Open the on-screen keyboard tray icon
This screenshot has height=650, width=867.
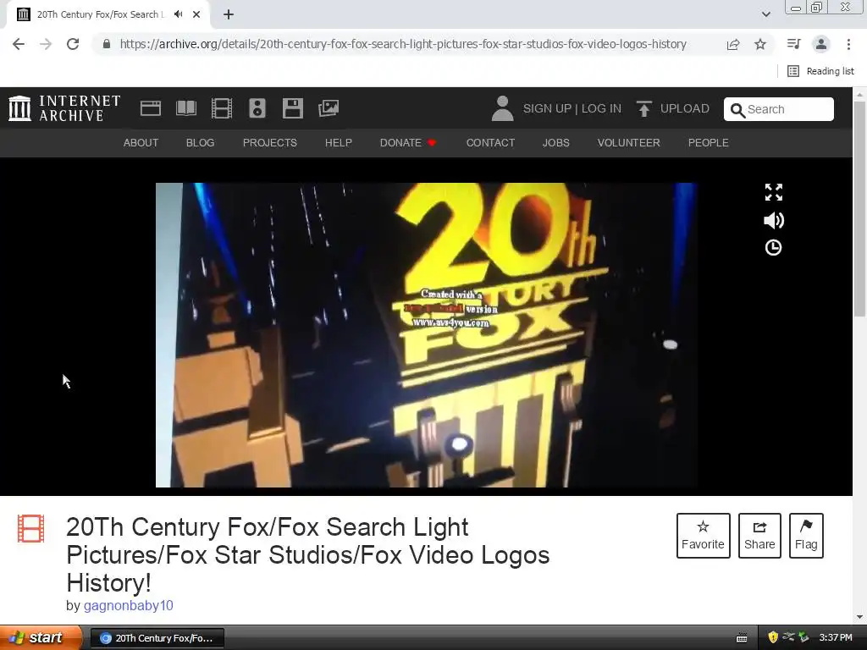pos(742,638)
